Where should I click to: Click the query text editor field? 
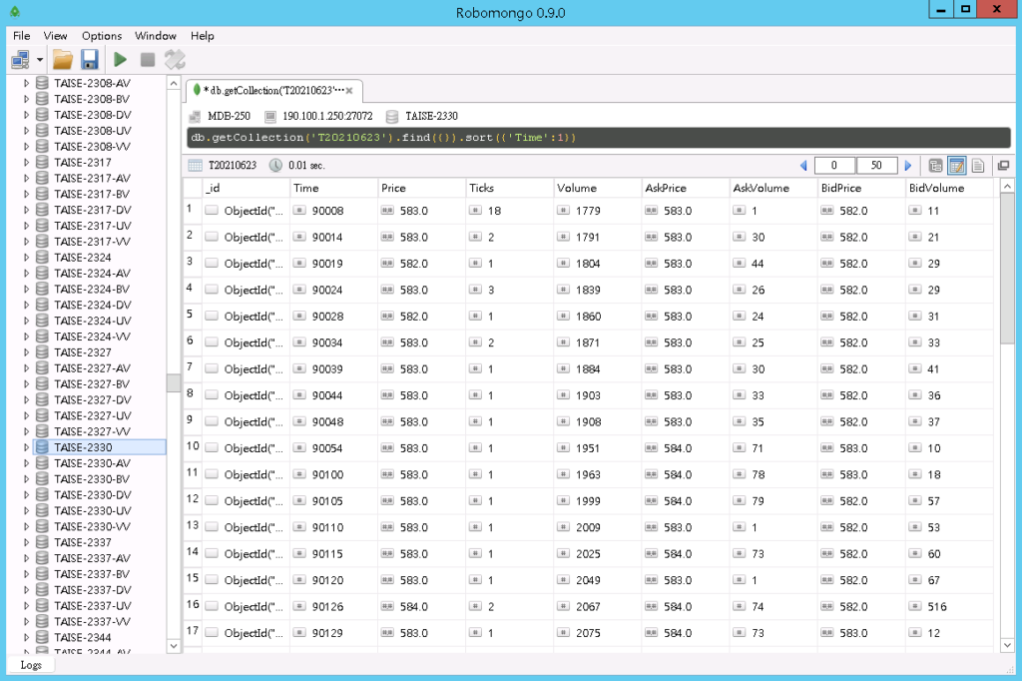[599, 138]
